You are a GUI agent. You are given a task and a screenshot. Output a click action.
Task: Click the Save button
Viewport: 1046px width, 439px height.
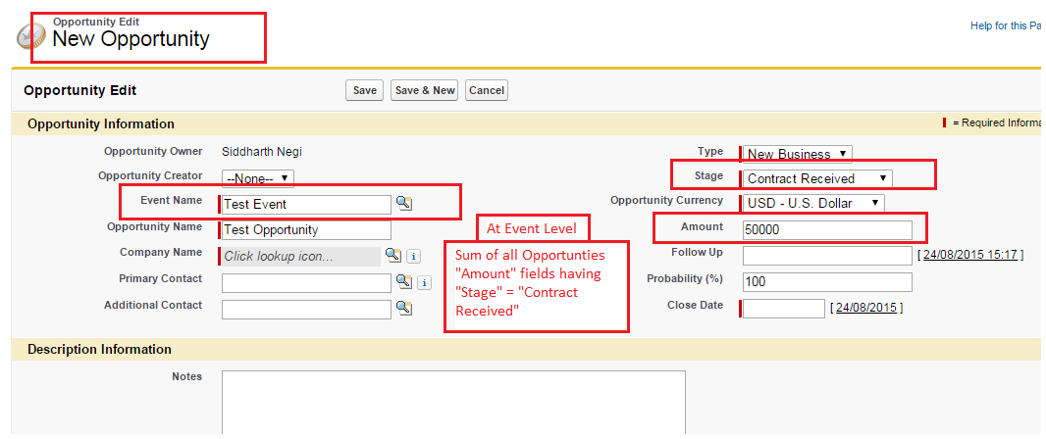(364, 90)
